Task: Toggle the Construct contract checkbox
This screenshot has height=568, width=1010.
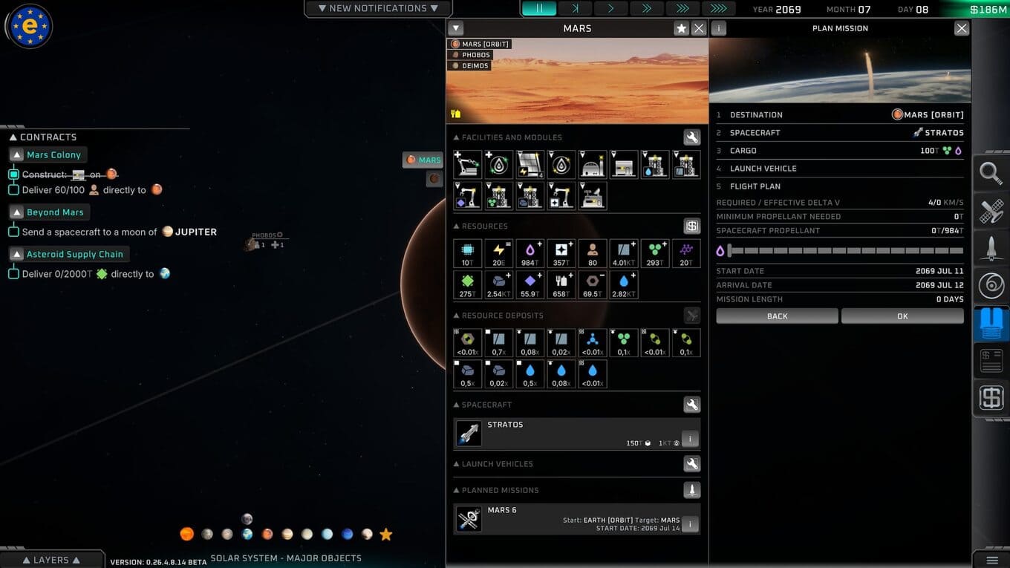Action: pos(13,174)
